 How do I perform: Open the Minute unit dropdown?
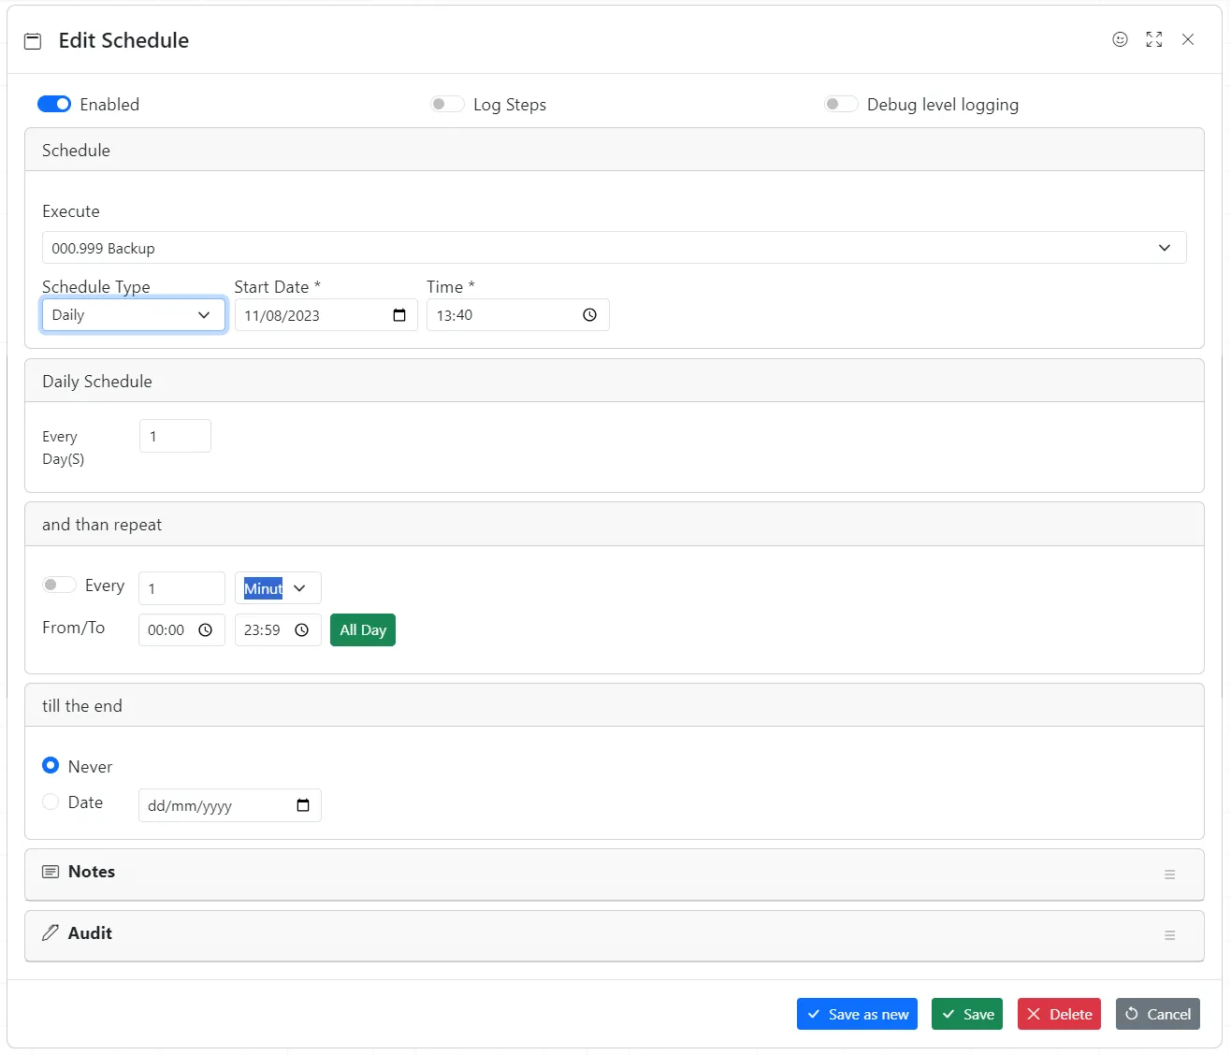(x=277, y=587)
